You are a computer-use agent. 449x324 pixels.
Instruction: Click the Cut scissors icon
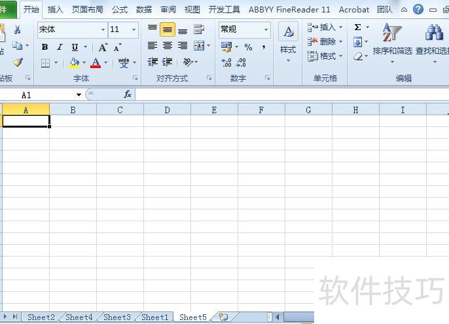(x=17, y=29)
